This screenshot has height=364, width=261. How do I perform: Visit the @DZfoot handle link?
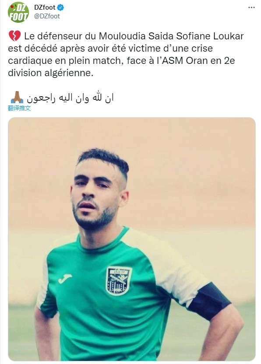(47, 16)
